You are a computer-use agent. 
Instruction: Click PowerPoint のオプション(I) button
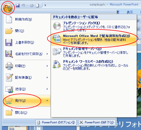56,122
